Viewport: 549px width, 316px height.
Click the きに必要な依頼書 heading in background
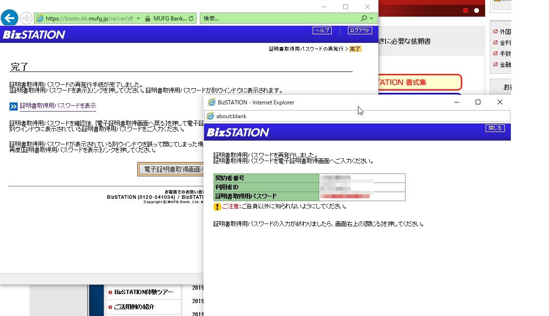[405, 41]
